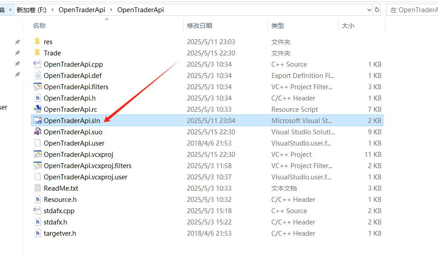438x256 pixels.
Task: Go to 新加卷 (F:) in breadcrumb
Action: [x=31, y=10]
